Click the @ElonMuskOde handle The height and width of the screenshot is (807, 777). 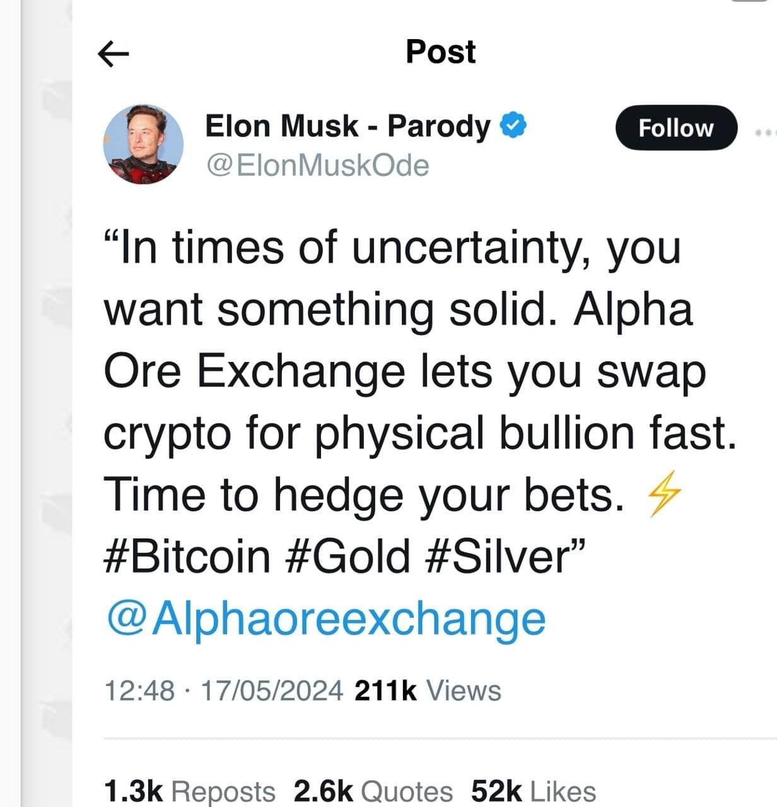317,166
